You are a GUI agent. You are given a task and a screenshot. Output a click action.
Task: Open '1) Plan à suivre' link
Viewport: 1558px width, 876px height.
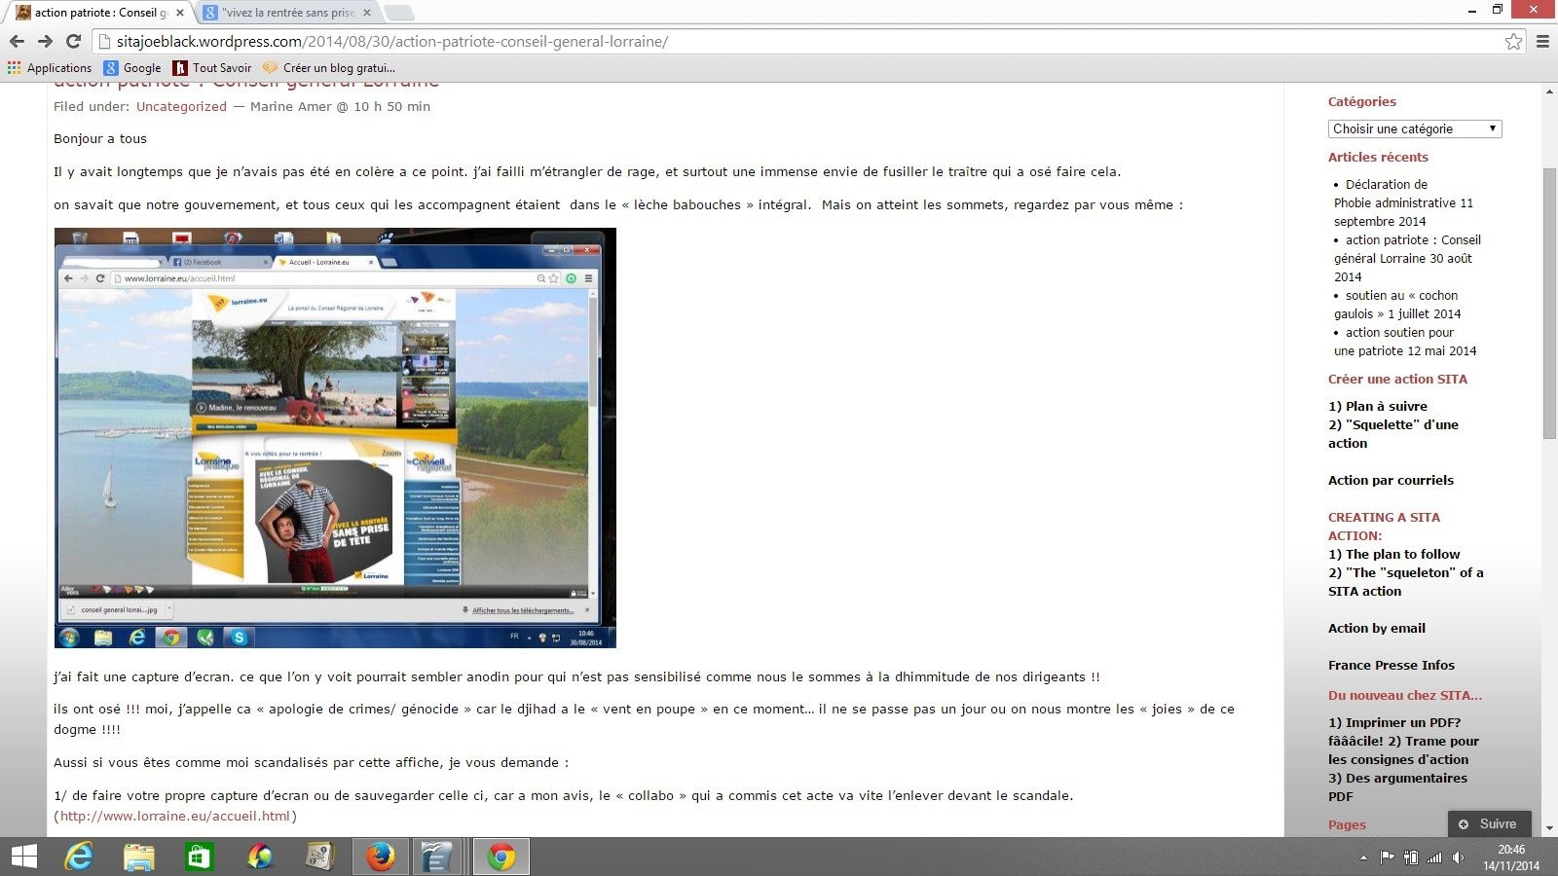pyautogui.click(x=1378, y=406)
